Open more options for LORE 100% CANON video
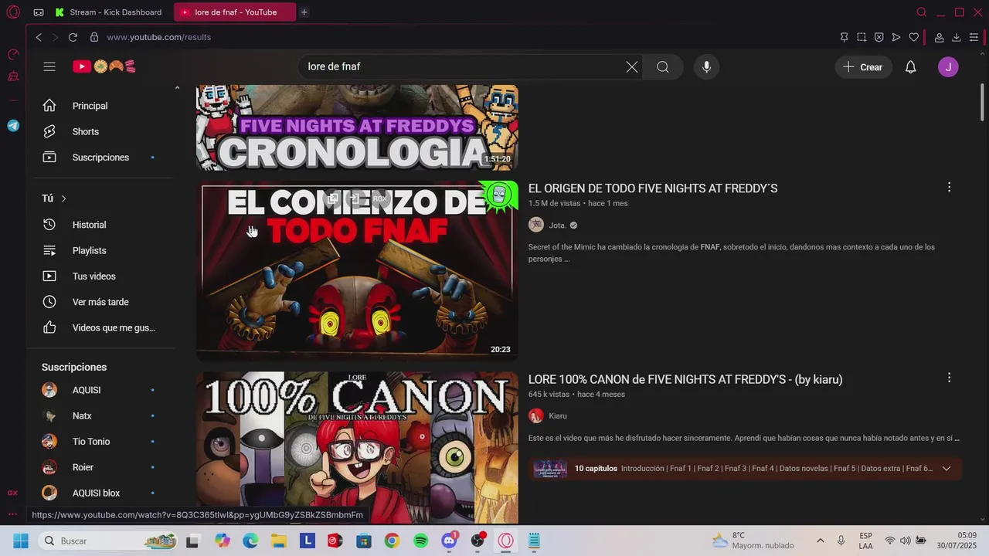This screenshot has height=556, width=989. [949, 378]
